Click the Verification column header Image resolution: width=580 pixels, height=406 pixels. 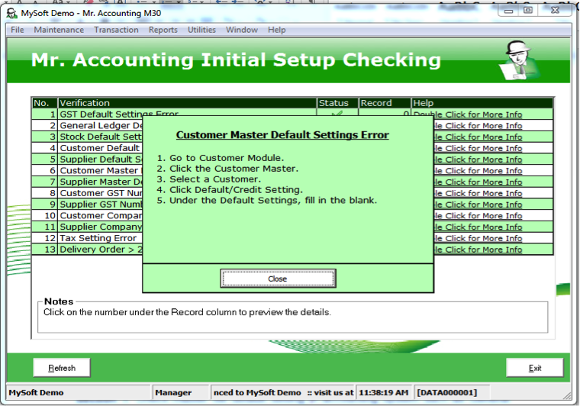click(187, 103)
